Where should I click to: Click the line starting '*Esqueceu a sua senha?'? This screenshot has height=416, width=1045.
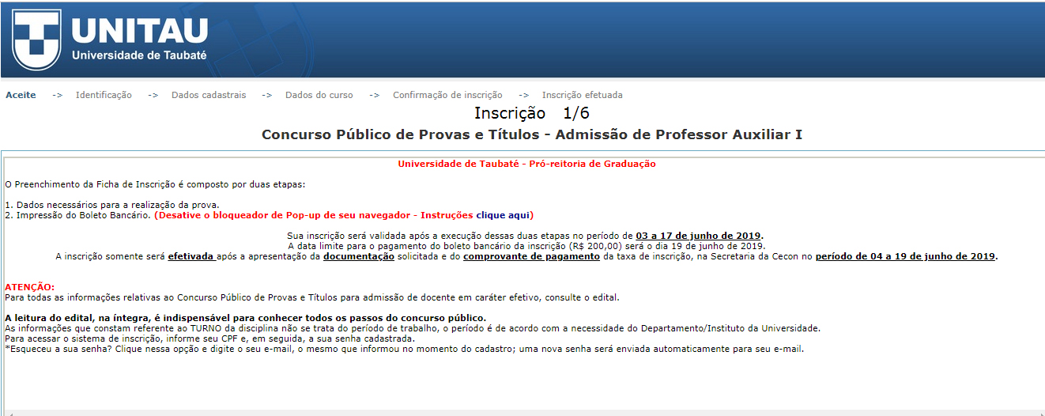tap(404, 349)
